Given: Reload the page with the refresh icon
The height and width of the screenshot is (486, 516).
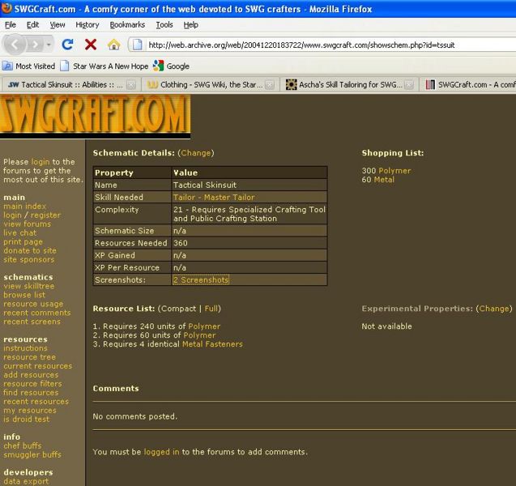Looking at the screenshot, I should click(x=69, y=45).
